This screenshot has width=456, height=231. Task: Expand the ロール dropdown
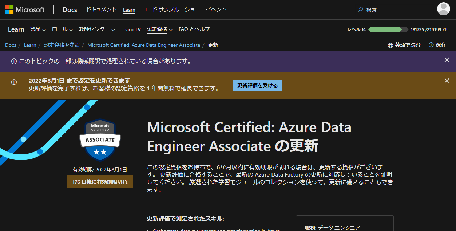(62, 29)
